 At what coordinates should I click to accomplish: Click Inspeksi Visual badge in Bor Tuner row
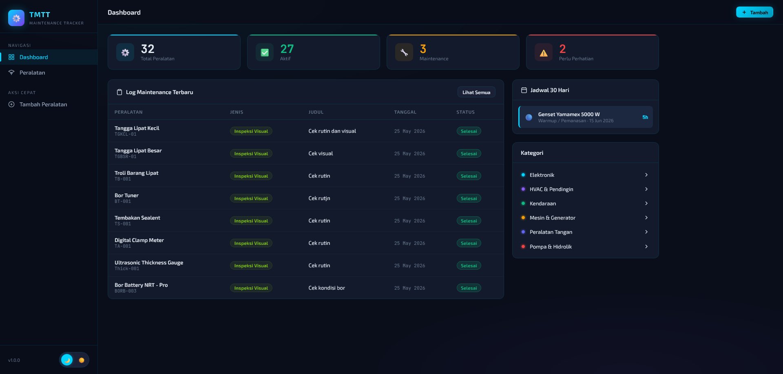pyautogui.click(x=251, y=198)
